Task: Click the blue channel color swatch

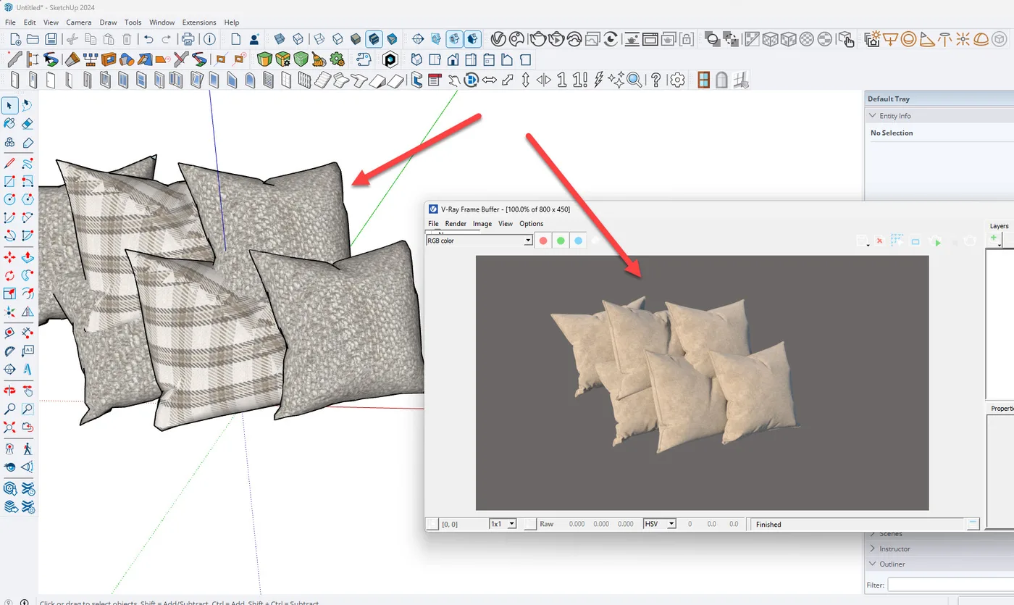Action: pos(578,240)
